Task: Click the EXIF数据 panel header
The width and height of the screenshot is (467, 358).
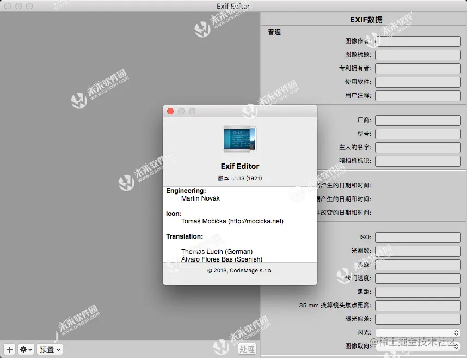Action: coord(366,20)
